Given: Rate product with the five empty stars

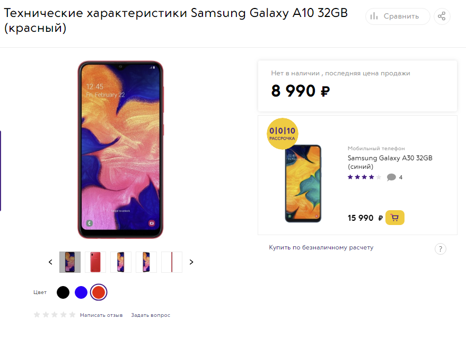Looking at the screenshot, I should [x=55, y=315].
